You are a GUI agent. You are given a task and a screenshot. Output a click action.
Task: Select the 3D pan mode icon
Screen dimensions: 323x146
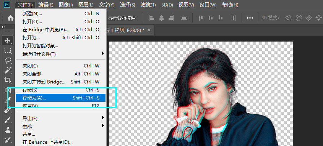click(308, 18)
